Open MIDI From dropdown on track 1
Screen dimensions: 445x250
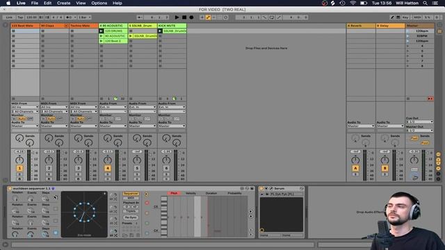[25, 107]
